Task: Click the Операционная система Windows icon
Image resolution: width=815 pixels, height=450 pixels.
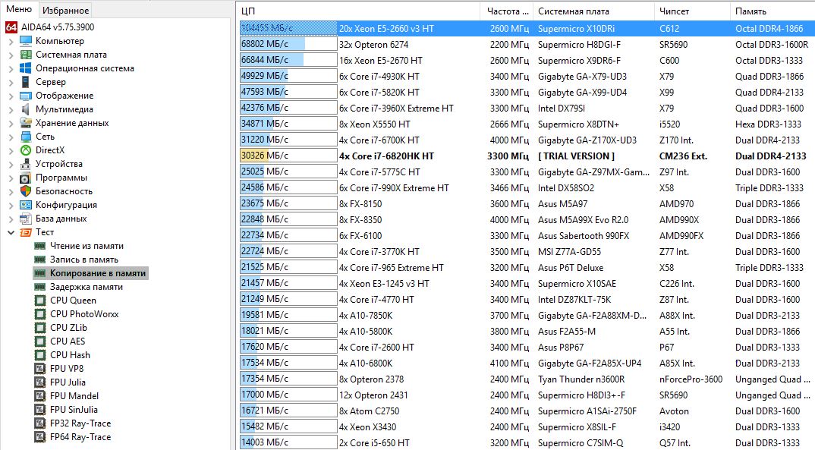Action: [x=26, y=68]
